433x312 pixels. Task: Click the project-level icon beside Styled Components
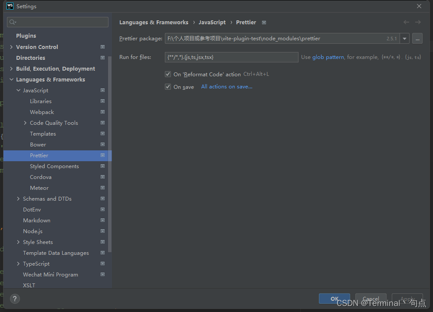[x=102, y=166]
